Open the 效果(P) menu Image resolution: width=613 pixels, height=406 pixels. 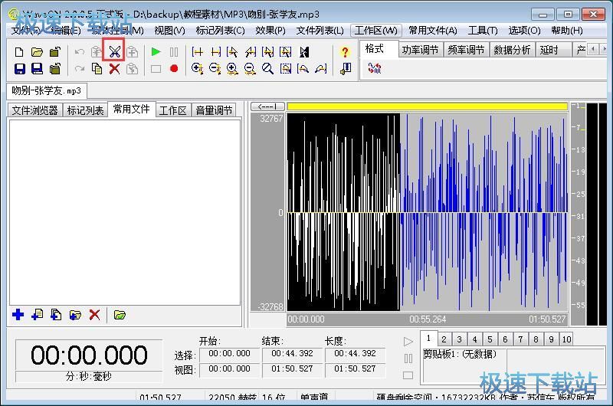tap(270, 31)
